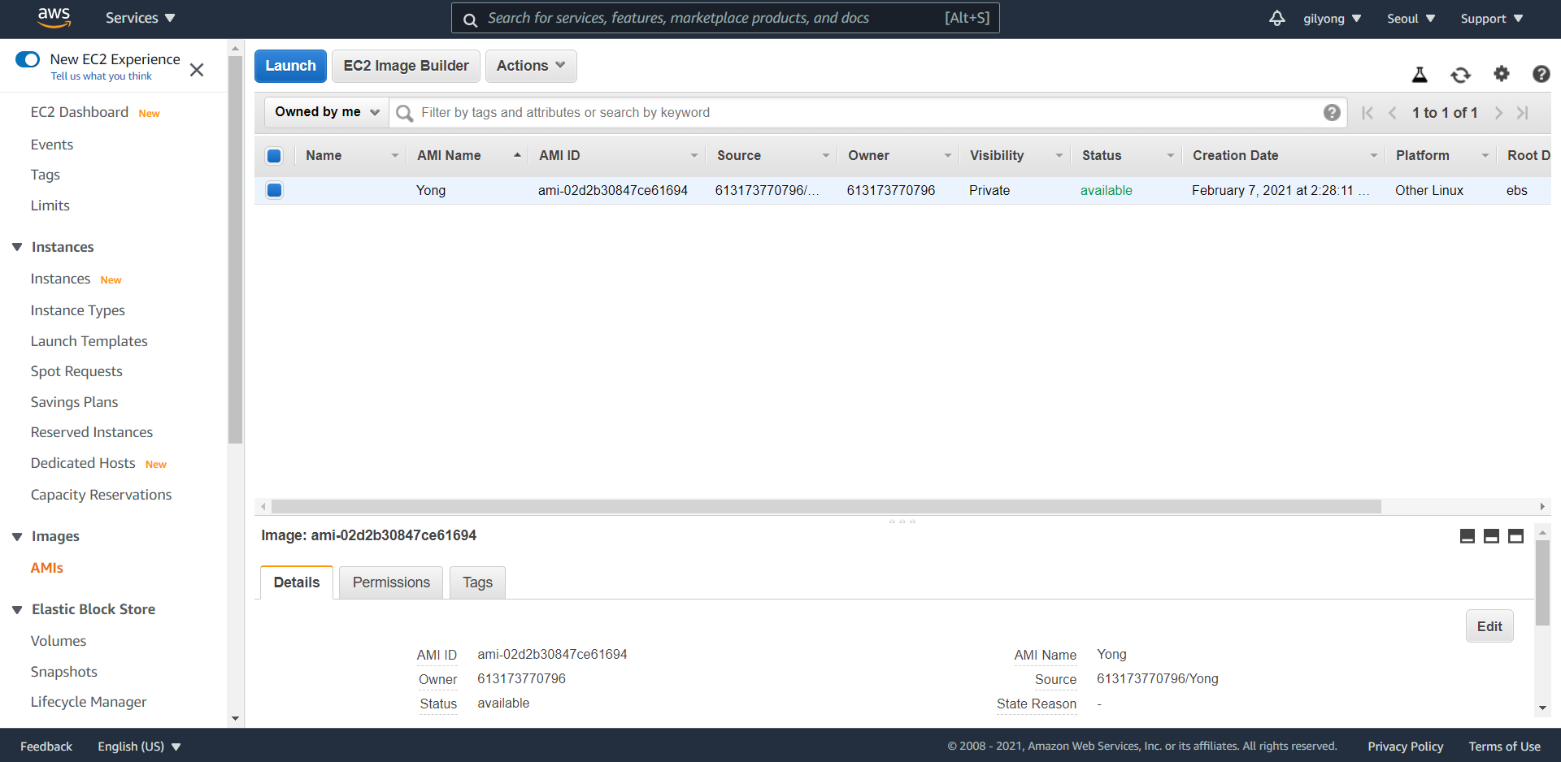Image resolution: width=1561 pixels, height=762 pixels.
Task: Go to next results page
Action: 1498,113
